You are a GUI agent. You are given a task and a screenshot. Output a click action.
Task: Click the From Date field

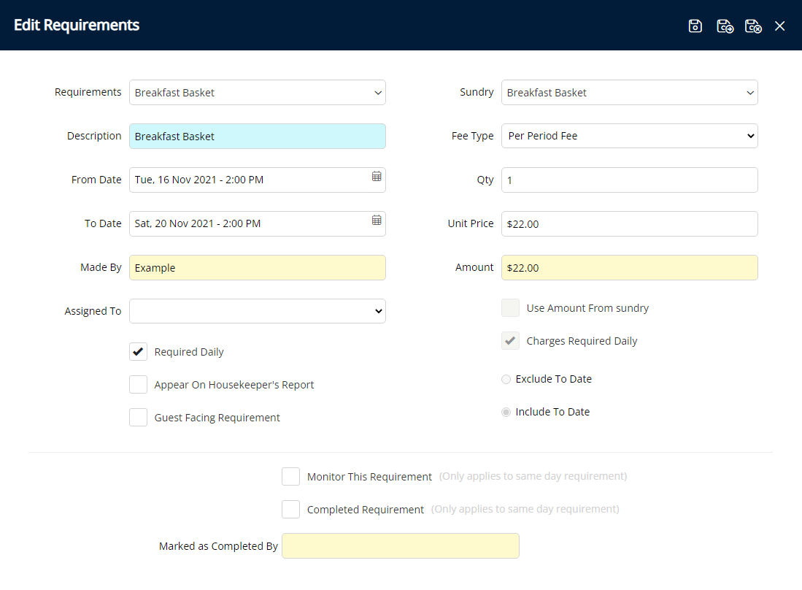pyautogui.click(x=258, y=180)
